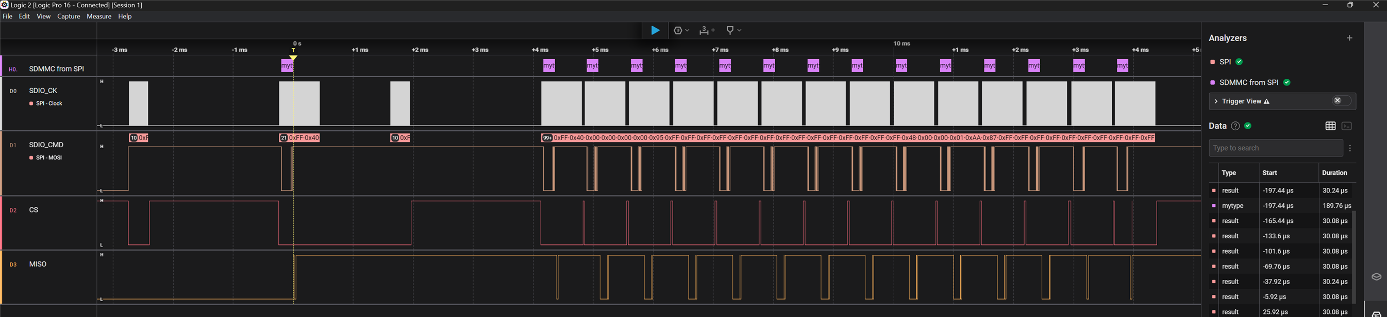This screenshot has width=1387, height=317.
Task: Select the CS channel label
Action: 34,210
